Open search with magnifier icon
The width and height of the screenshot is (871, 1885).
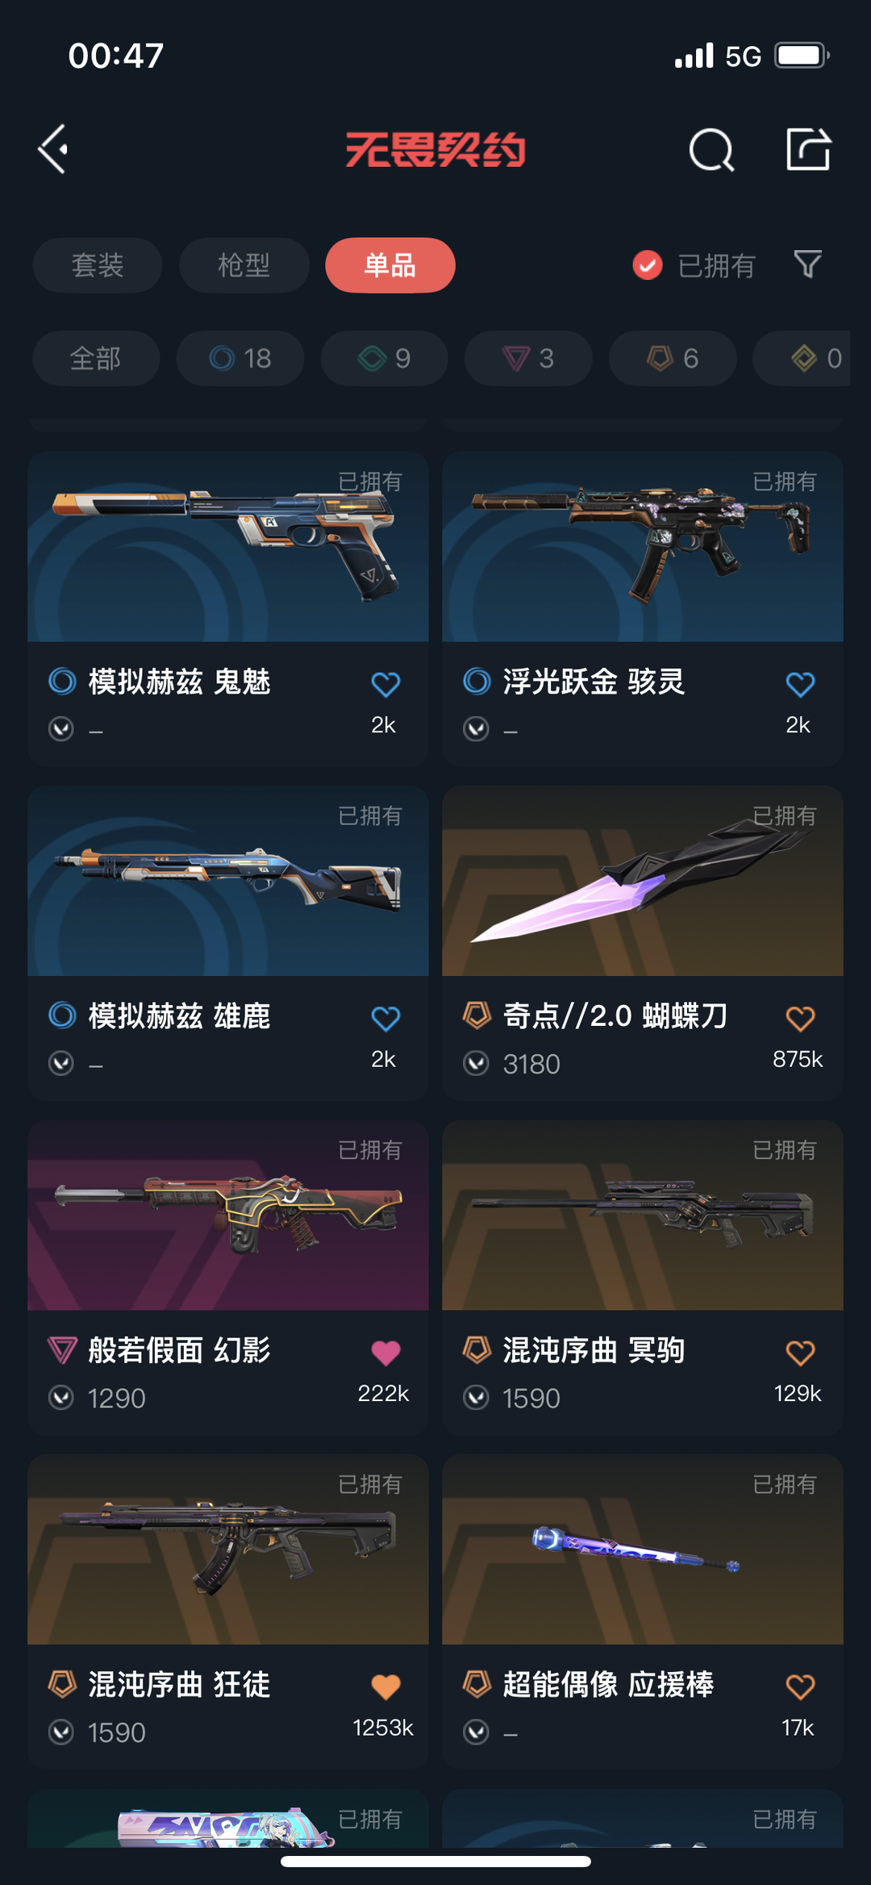pos(711,150)
